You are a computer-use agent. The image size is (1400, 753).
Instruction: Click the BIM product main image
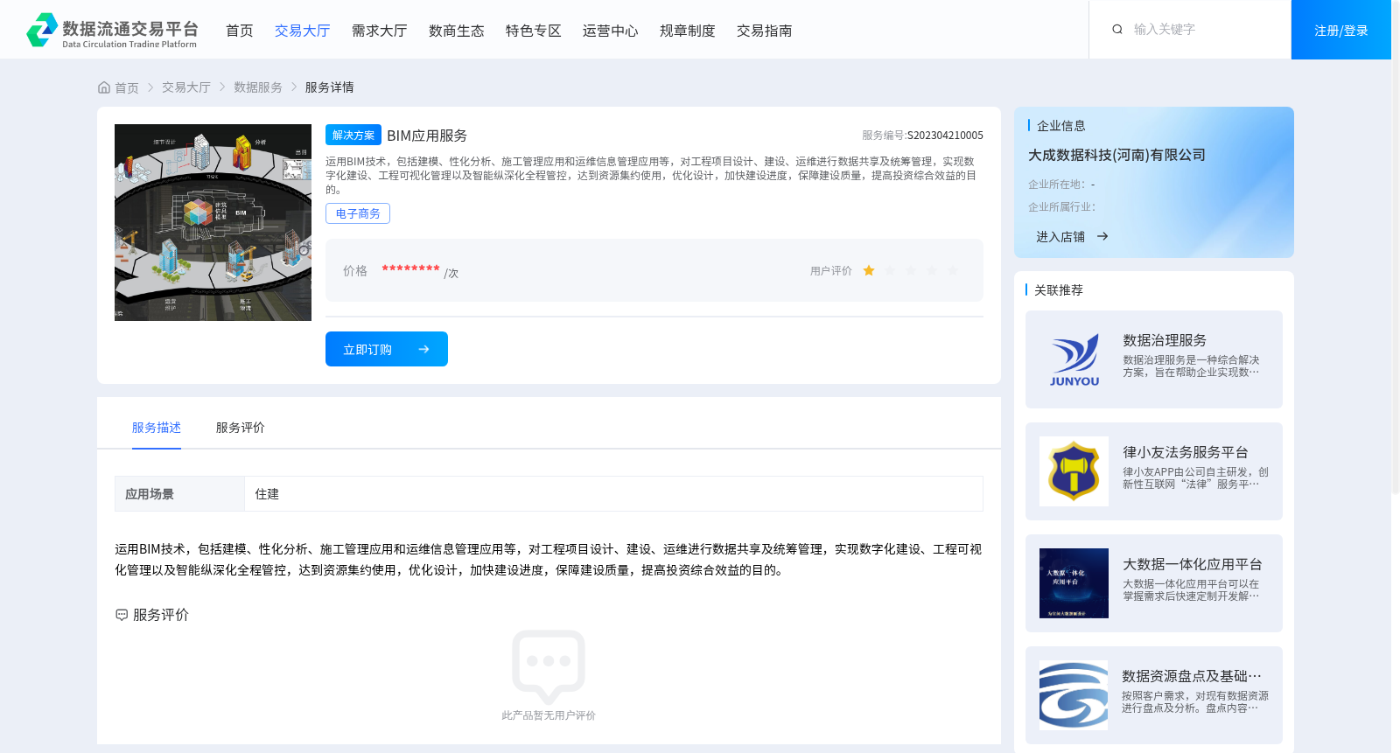(x=213, y=222)
